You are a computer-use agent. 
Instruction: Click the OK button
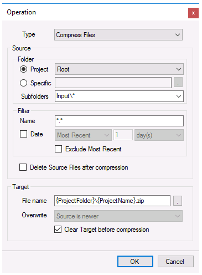pyautogui.click(x=135, y=261)
